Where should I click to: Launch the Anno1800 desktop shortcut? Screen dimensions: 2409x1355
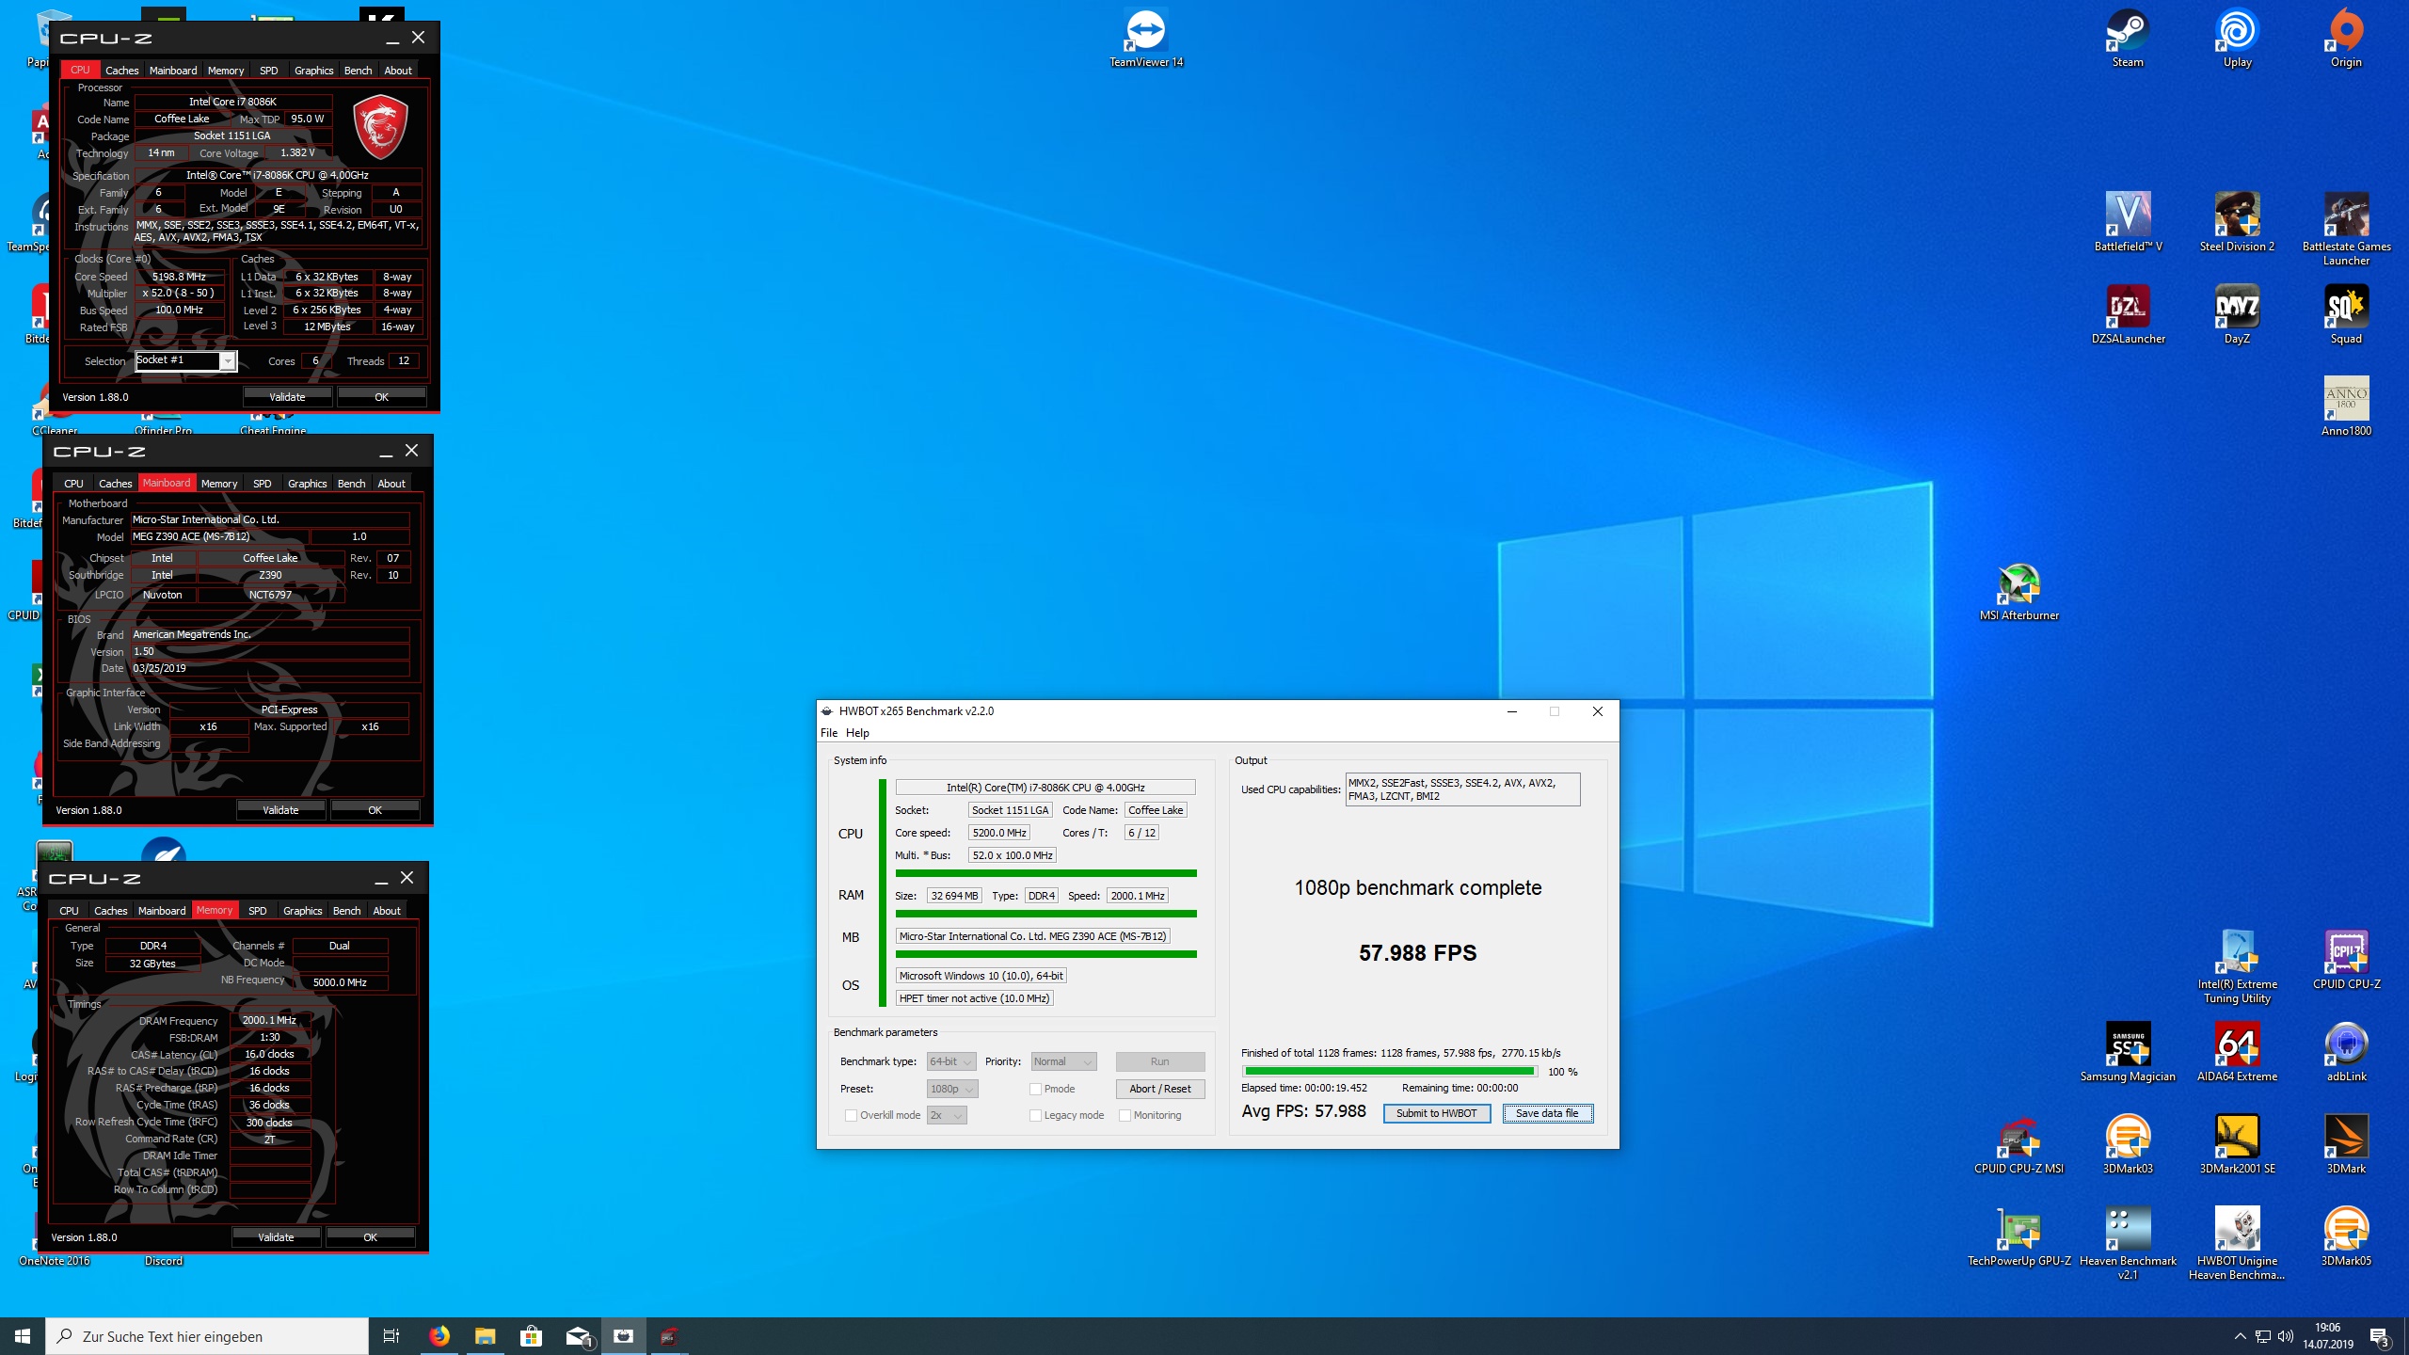[2346, 406]
